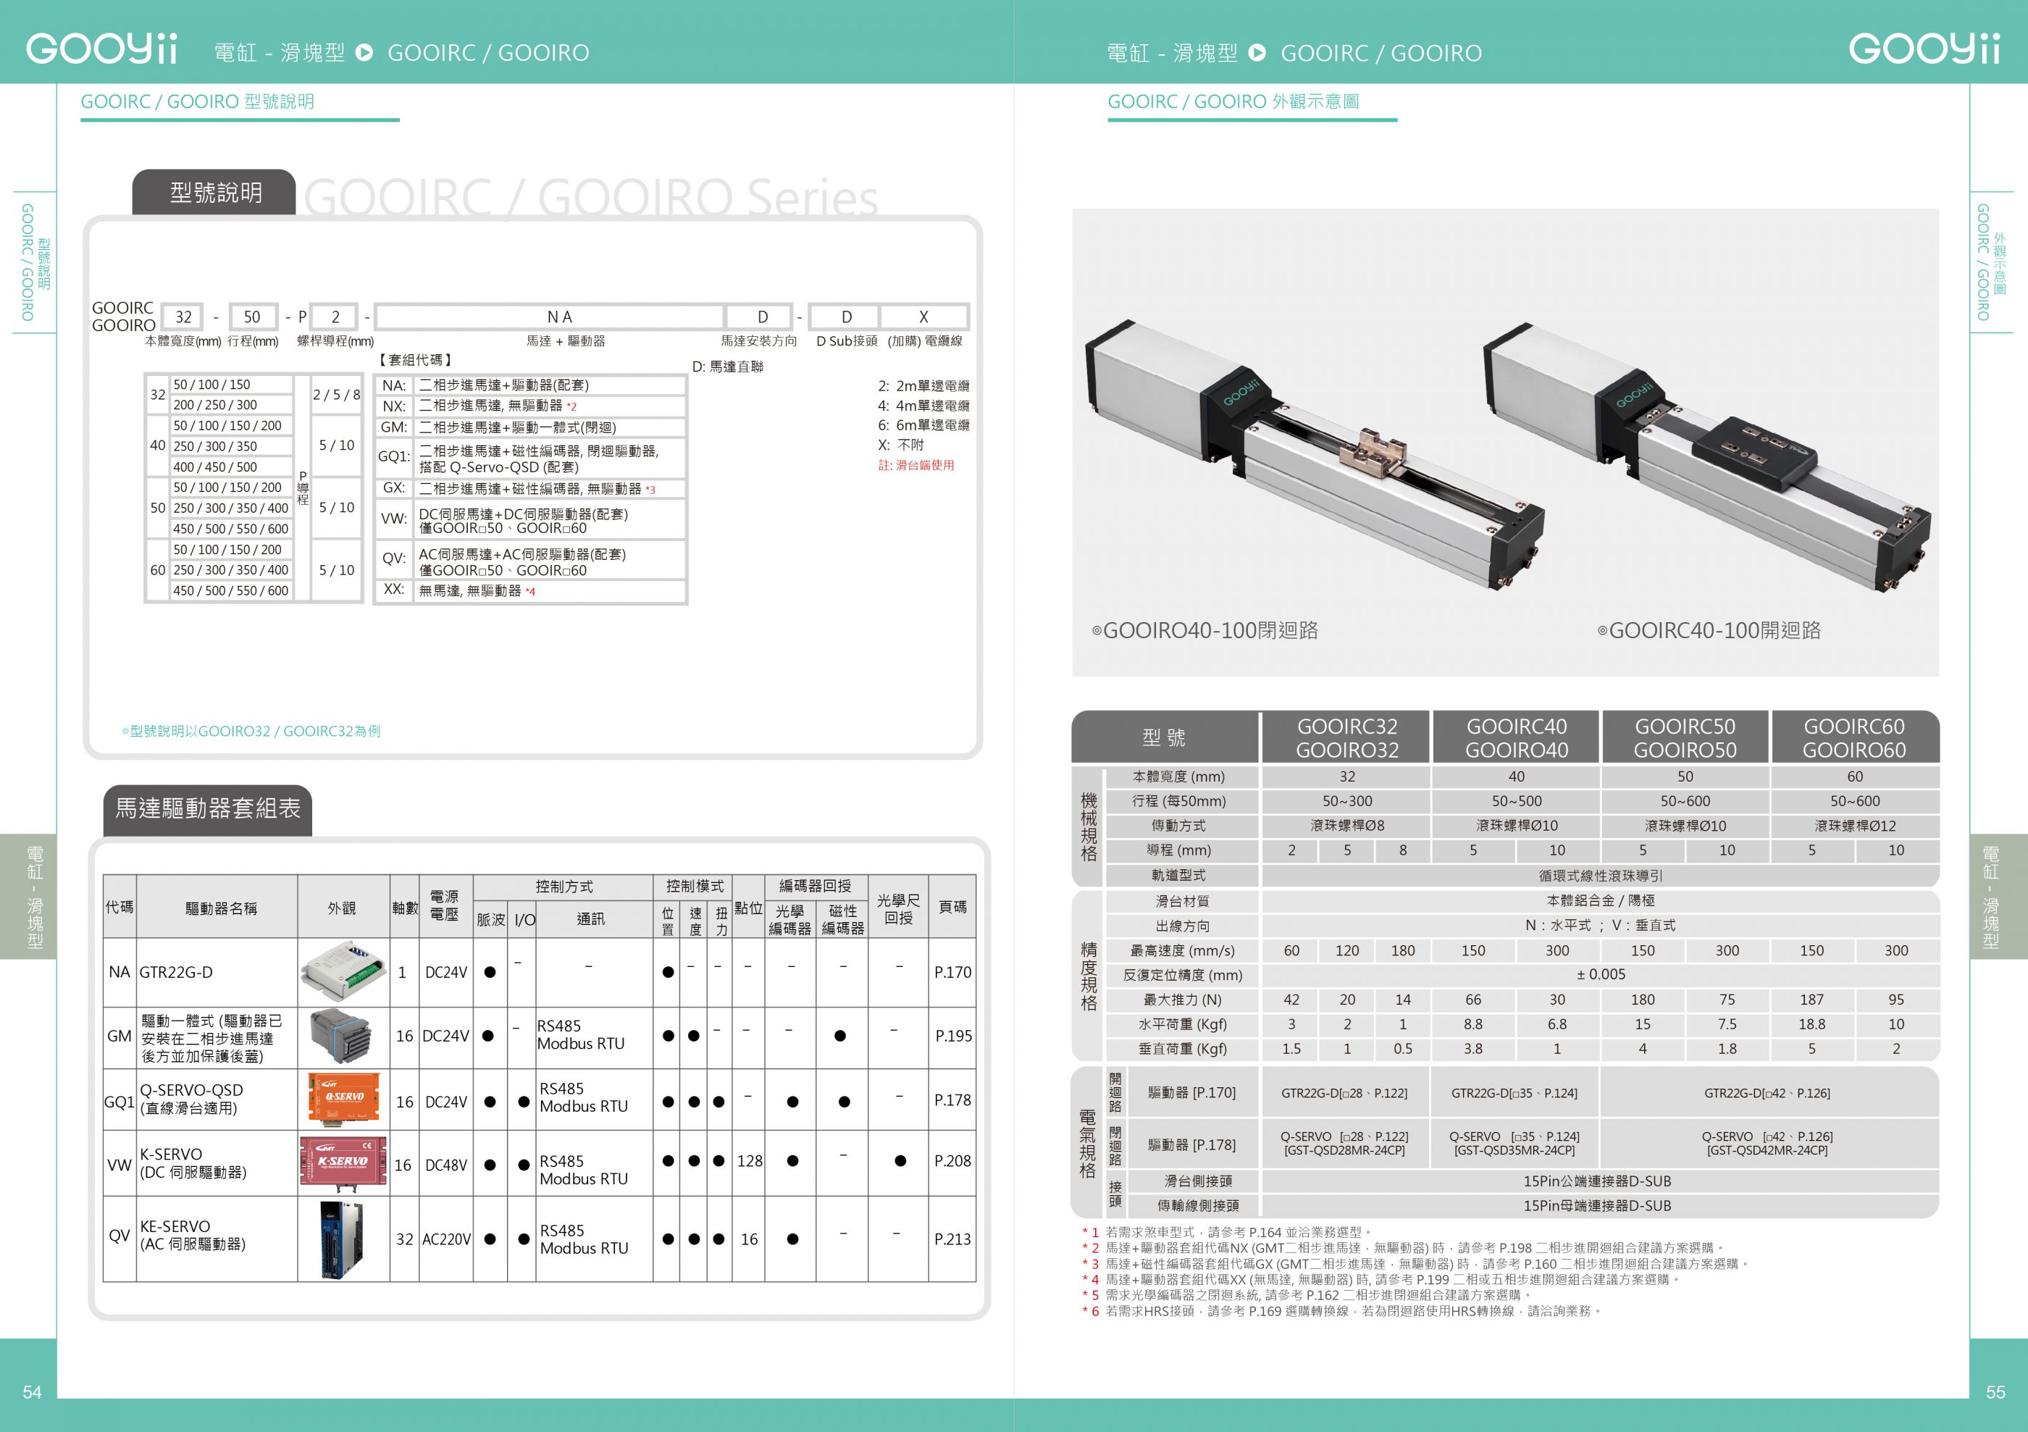Click the GTR22G-D driver image in row NA
Image resolution: width=2028 pixels, height=1432 pixels.
[x=345, y=971]
